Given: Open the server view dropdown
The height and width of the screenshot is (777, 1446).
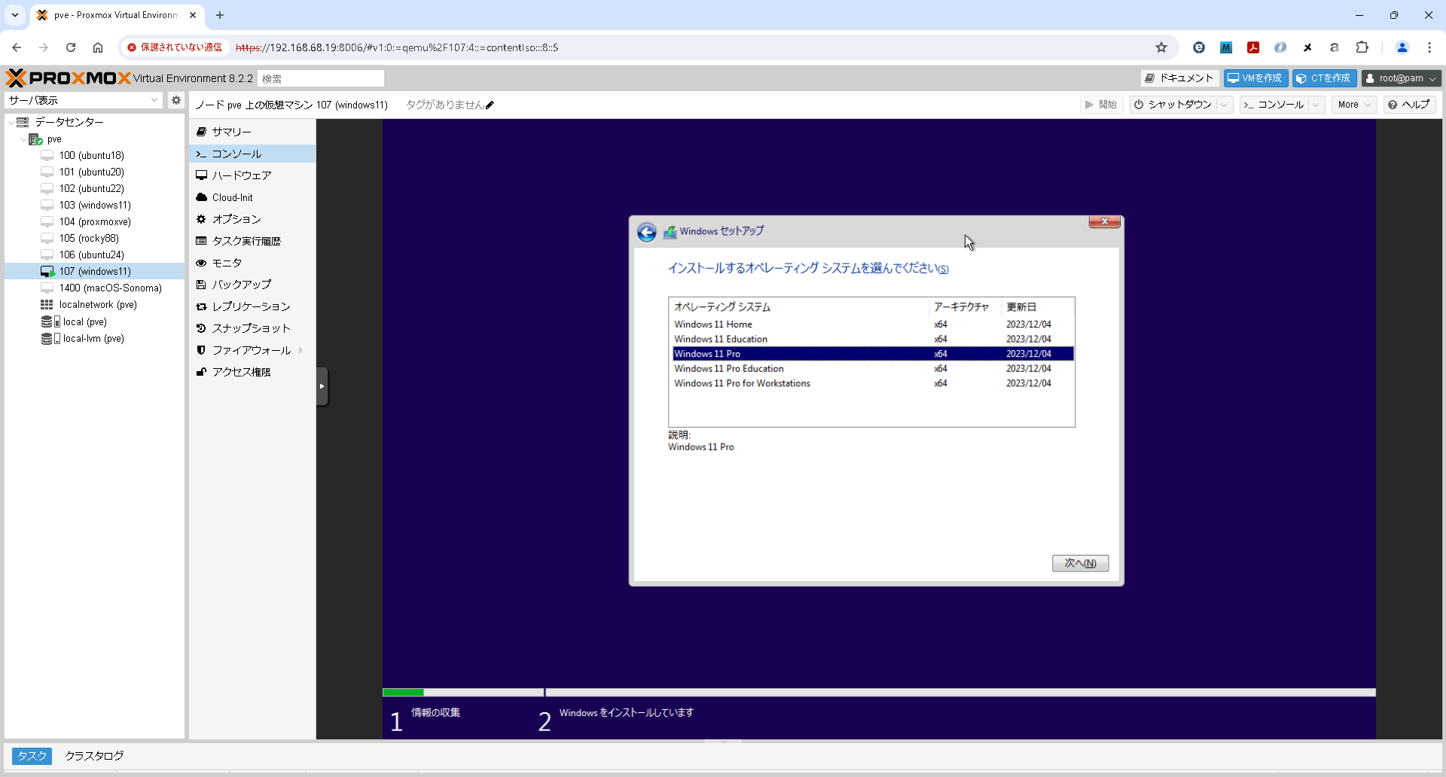Looking at the screenshot, I should point(84,100).
